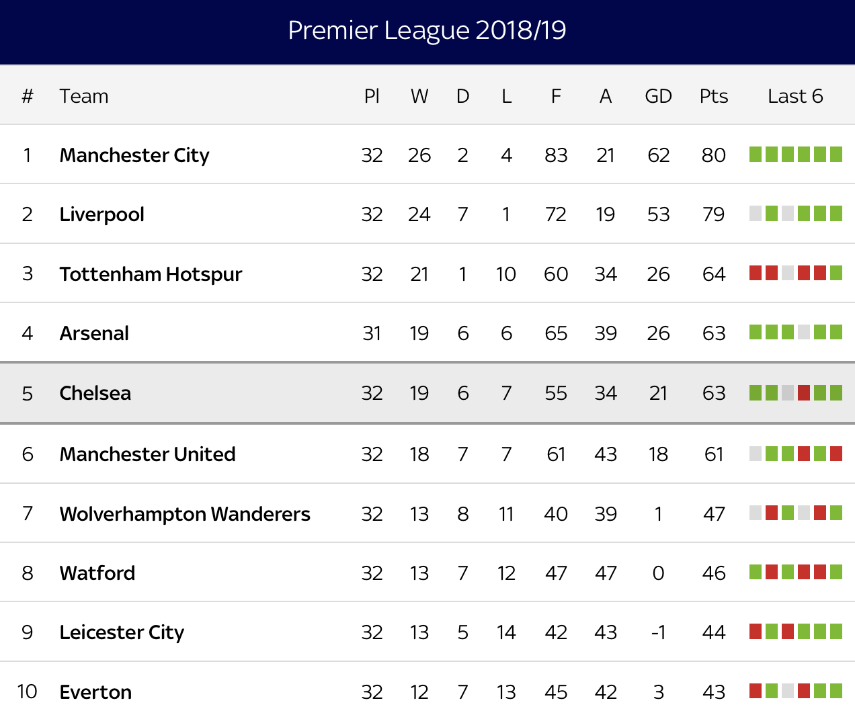Click Manchester United's grey draw square
The width and height of the screenshot is (855, 715).
[x=756, y=454]
